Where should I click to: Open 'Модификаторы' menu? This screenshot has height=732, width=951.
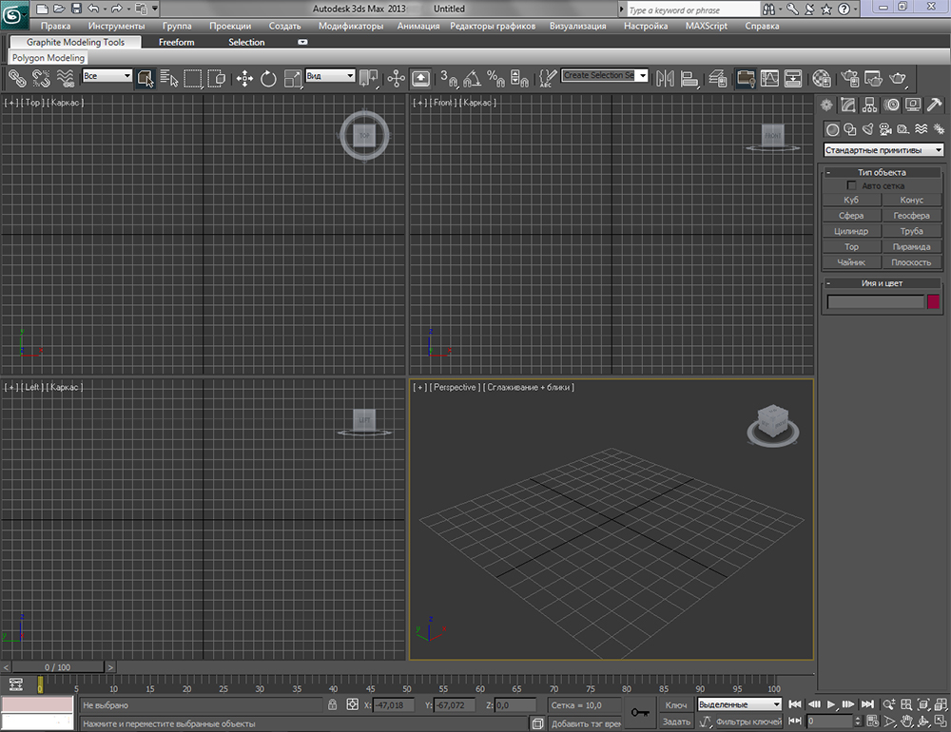point(351,26)
